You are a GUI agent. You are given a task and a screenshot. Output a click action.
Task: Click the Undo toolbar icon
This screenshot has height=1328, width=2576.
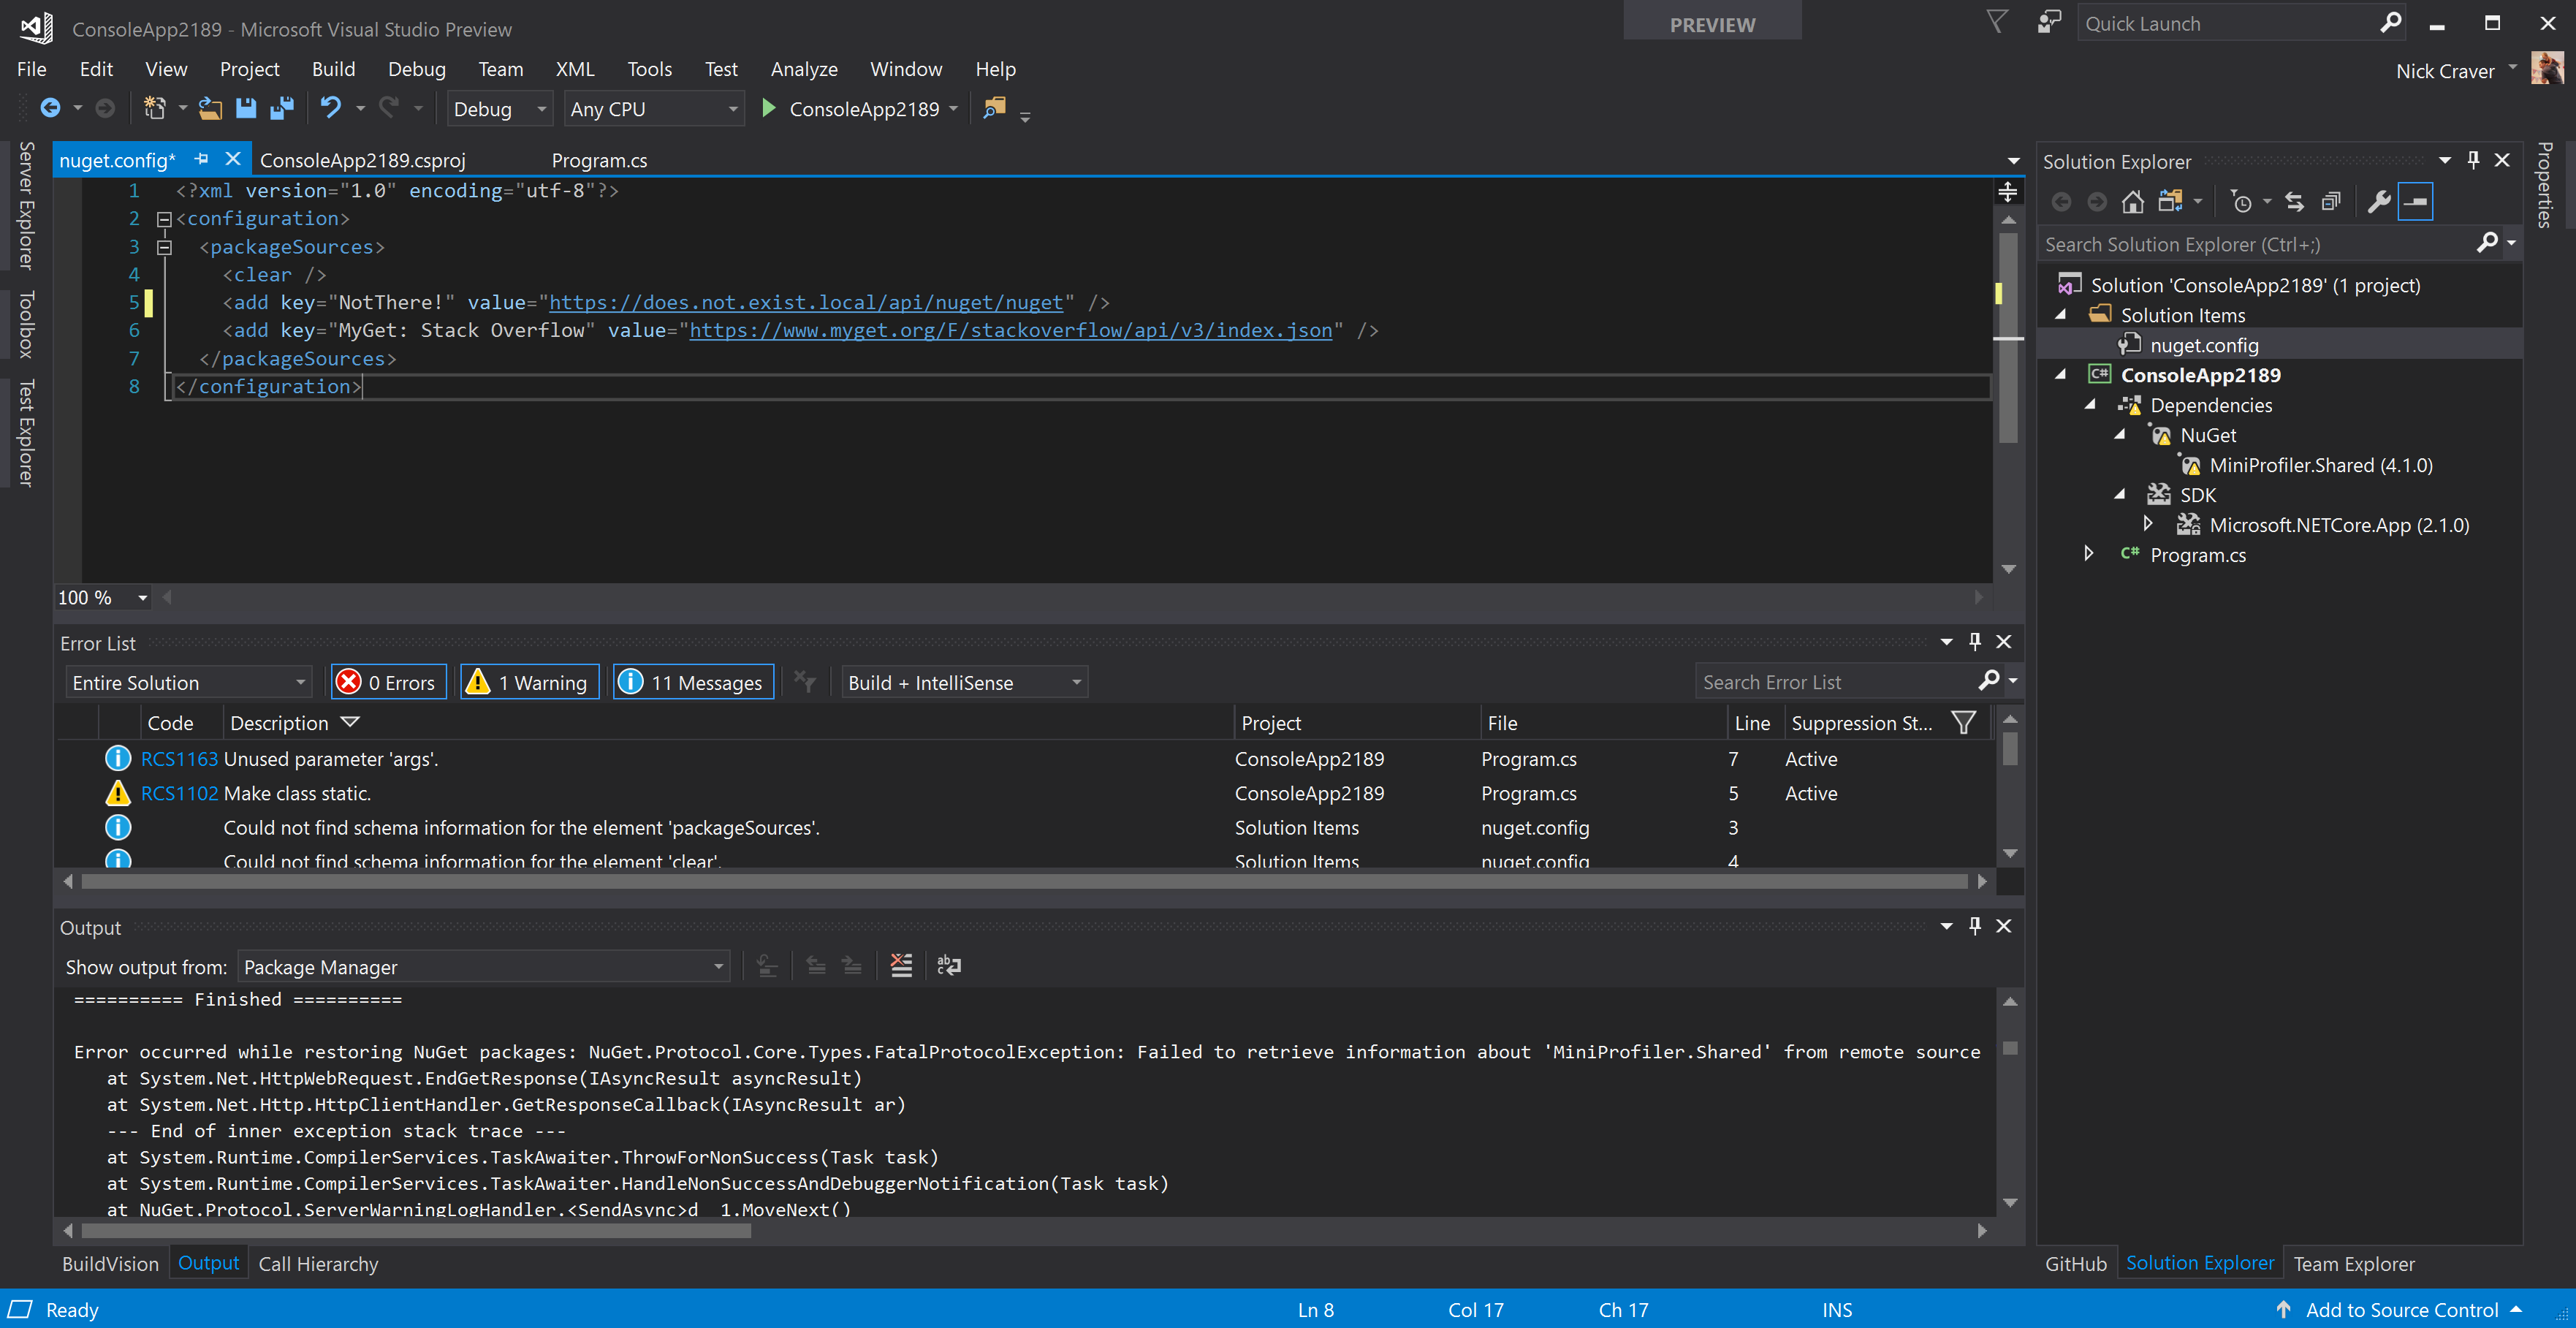click(331, 108)
